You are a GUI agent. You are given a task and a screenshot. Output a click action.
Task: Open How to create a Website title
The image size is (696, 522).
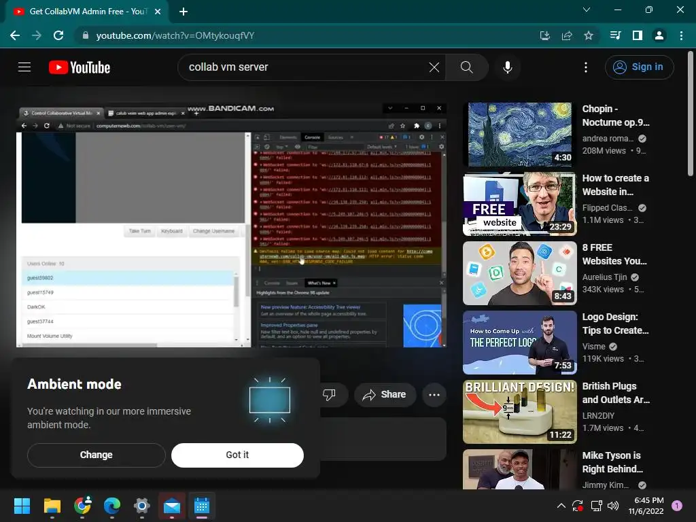[x=615, y=185]
